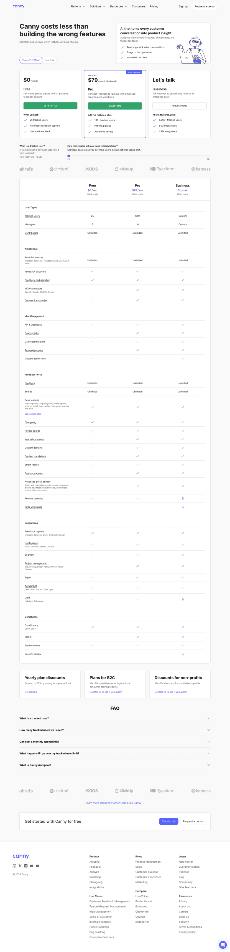Click the dollar icon in Email whitelabel row

pos(182,507)
